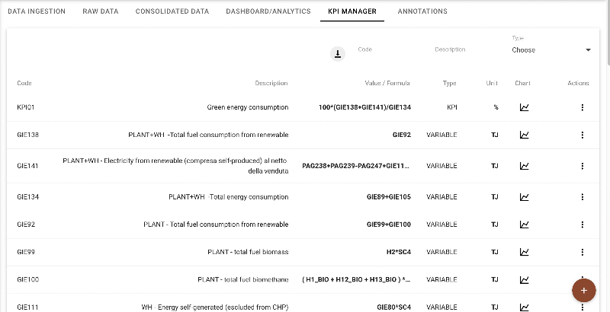Viewport: 610px width, 312px height.
Task: Open chart for GIE100 row
Action: point(524,279)
